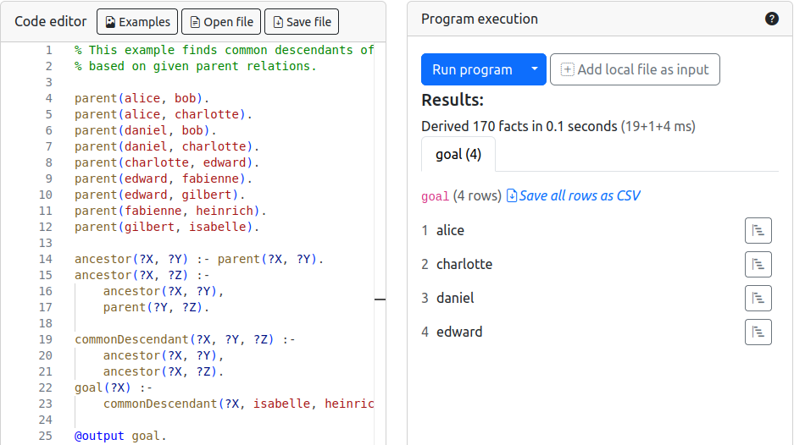Show the trace tree for charlotte
This screenshot has width=794, height=445.
758,265
